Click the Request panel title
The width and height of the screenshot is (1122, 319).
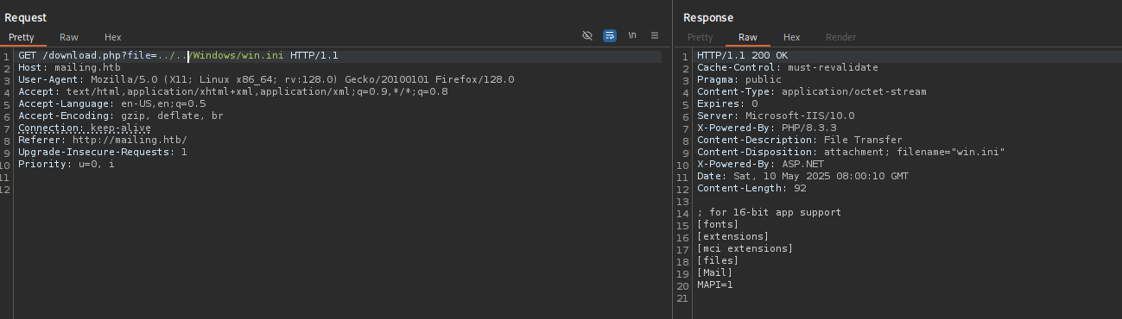pyautogui.click(x=26, y=17)
